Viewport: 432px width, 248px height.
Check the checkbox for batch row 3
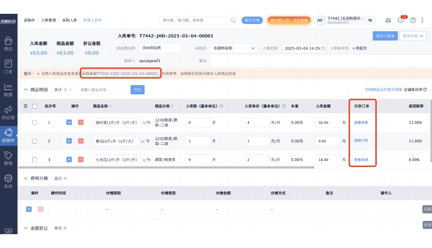(x=35, y=160)
